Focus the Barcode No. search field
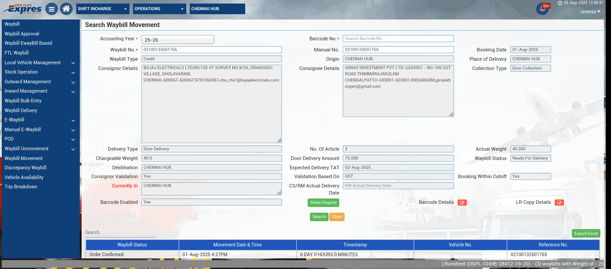Screen dimensions: 611x269 point(398,39)
